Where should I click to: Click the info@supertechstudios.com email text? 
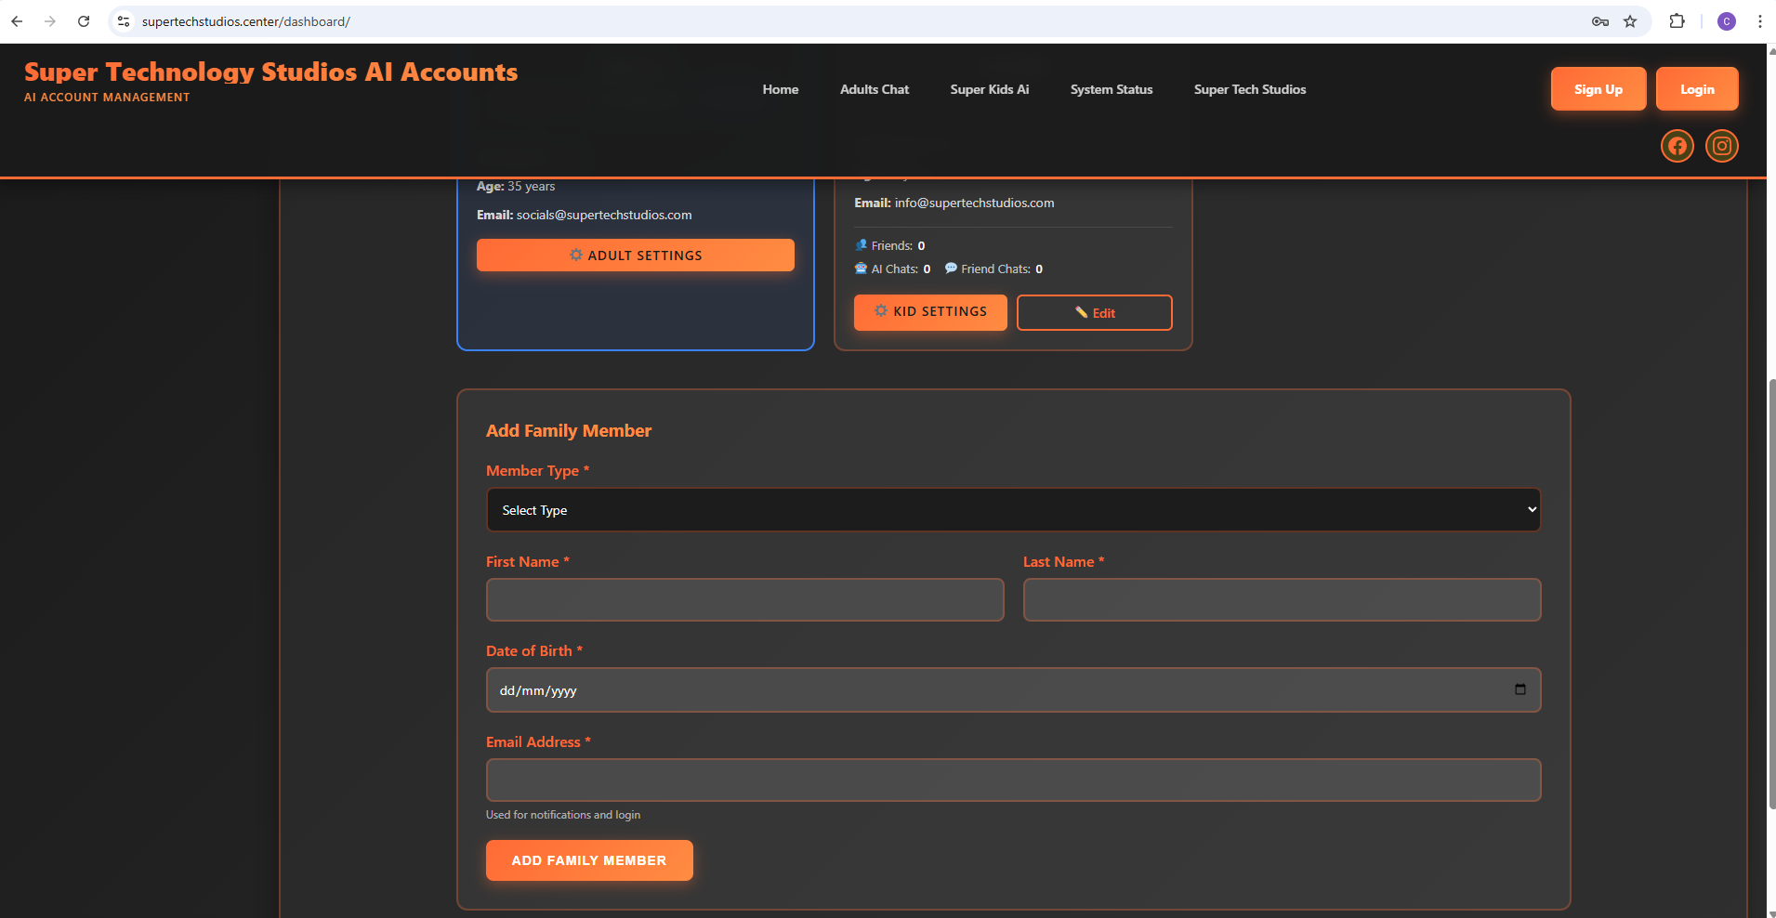pos(974,203)
